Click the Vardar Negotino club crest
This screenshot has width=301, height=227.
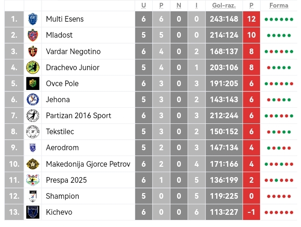(x=33, y=51)
